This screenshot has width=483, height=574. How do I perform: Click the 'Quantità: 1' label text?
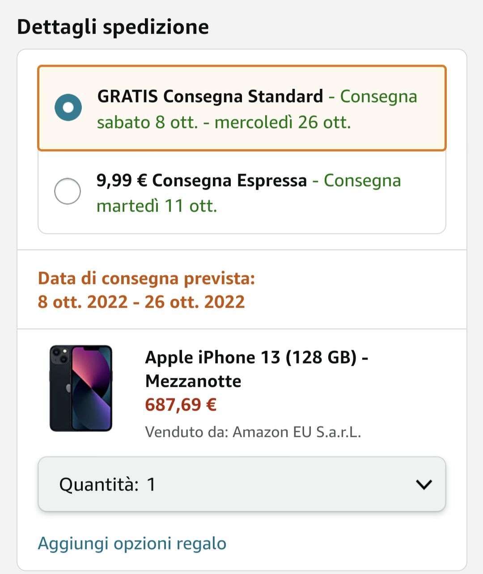tap(107, 485)
